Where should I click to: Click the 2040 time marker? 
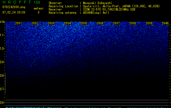(165, 23)
